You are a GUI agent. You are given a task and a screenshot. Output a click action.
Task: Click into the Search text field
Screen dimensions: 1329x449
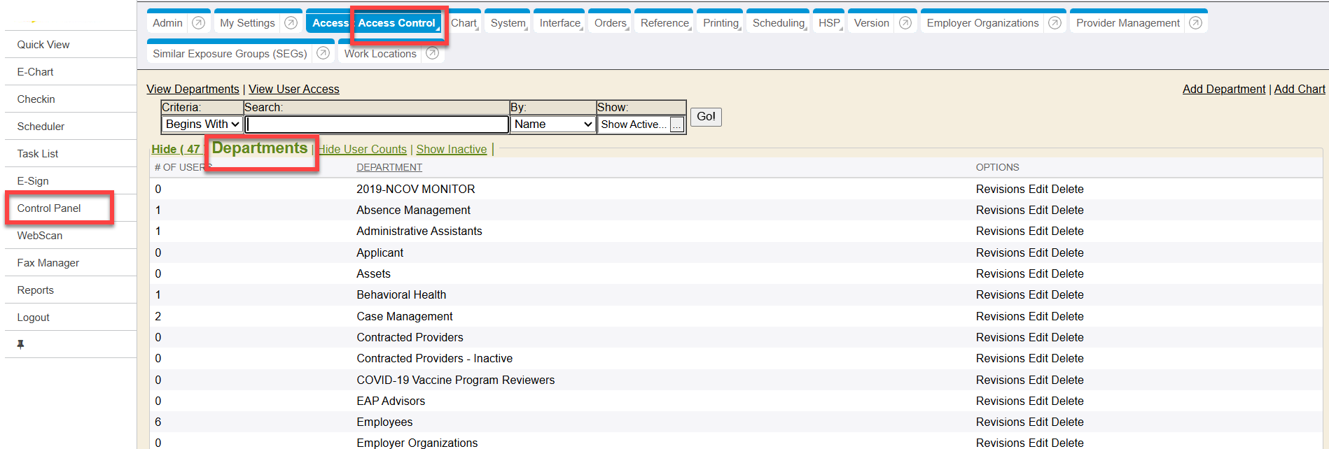point(377,124)
